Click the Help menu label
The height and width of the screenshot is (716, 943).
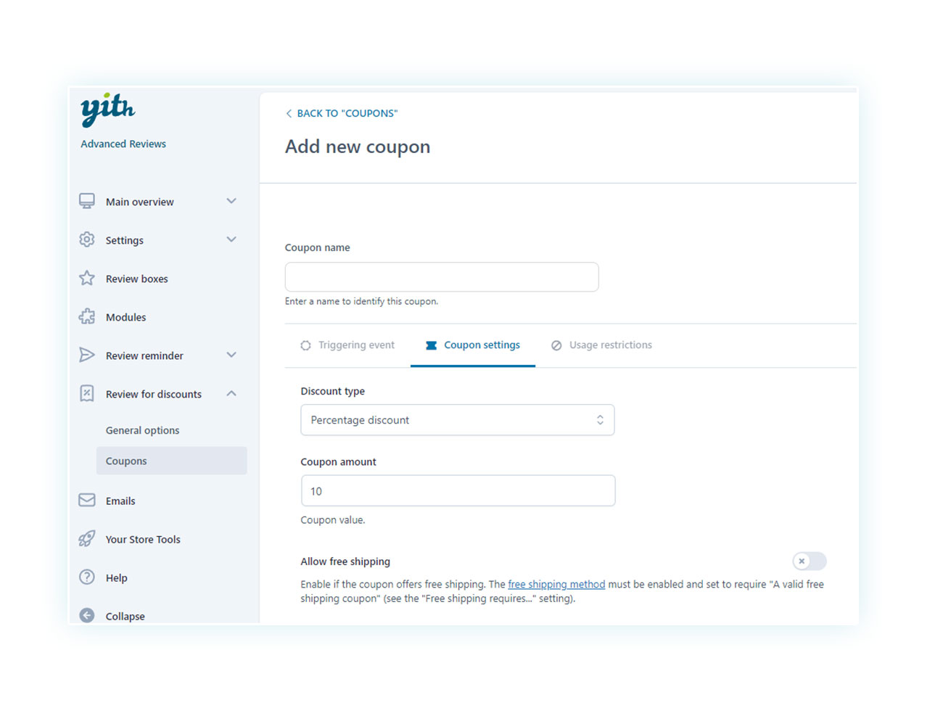(117, 577)
